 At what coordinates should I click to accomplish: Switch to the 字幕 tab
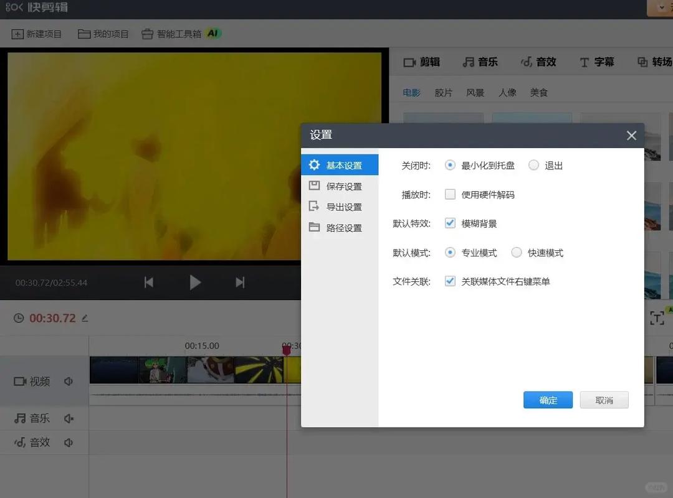(x=596, y=62)
